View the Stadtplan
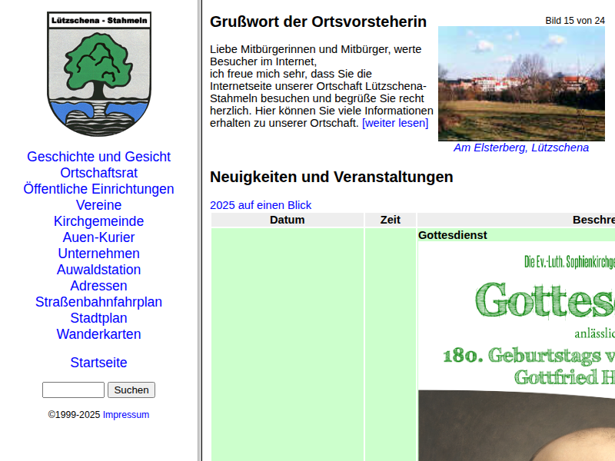 click(x=99, y=317)
